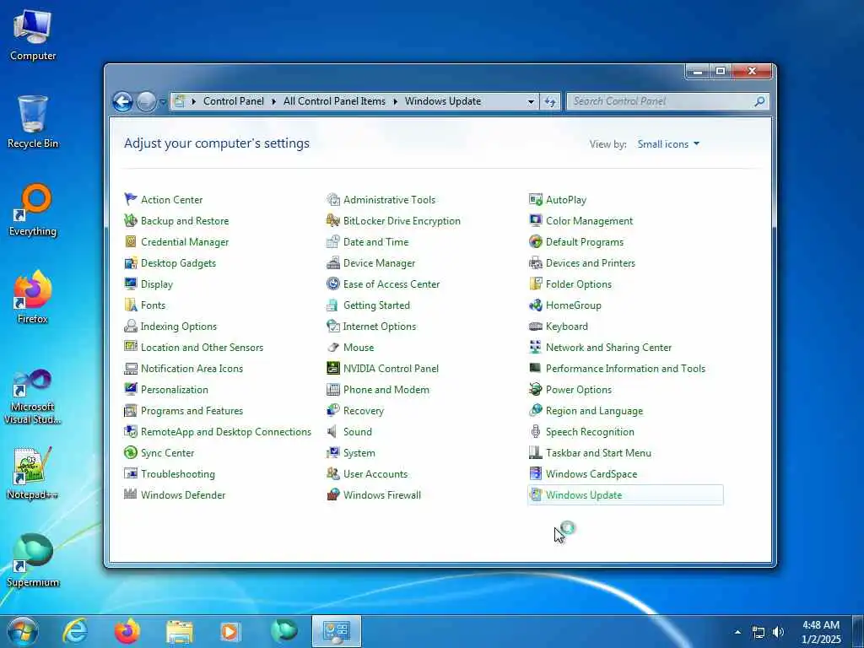This screenshot has height=648, width=864.
Task: Click the volume icon in system tray
Action: 778,632
